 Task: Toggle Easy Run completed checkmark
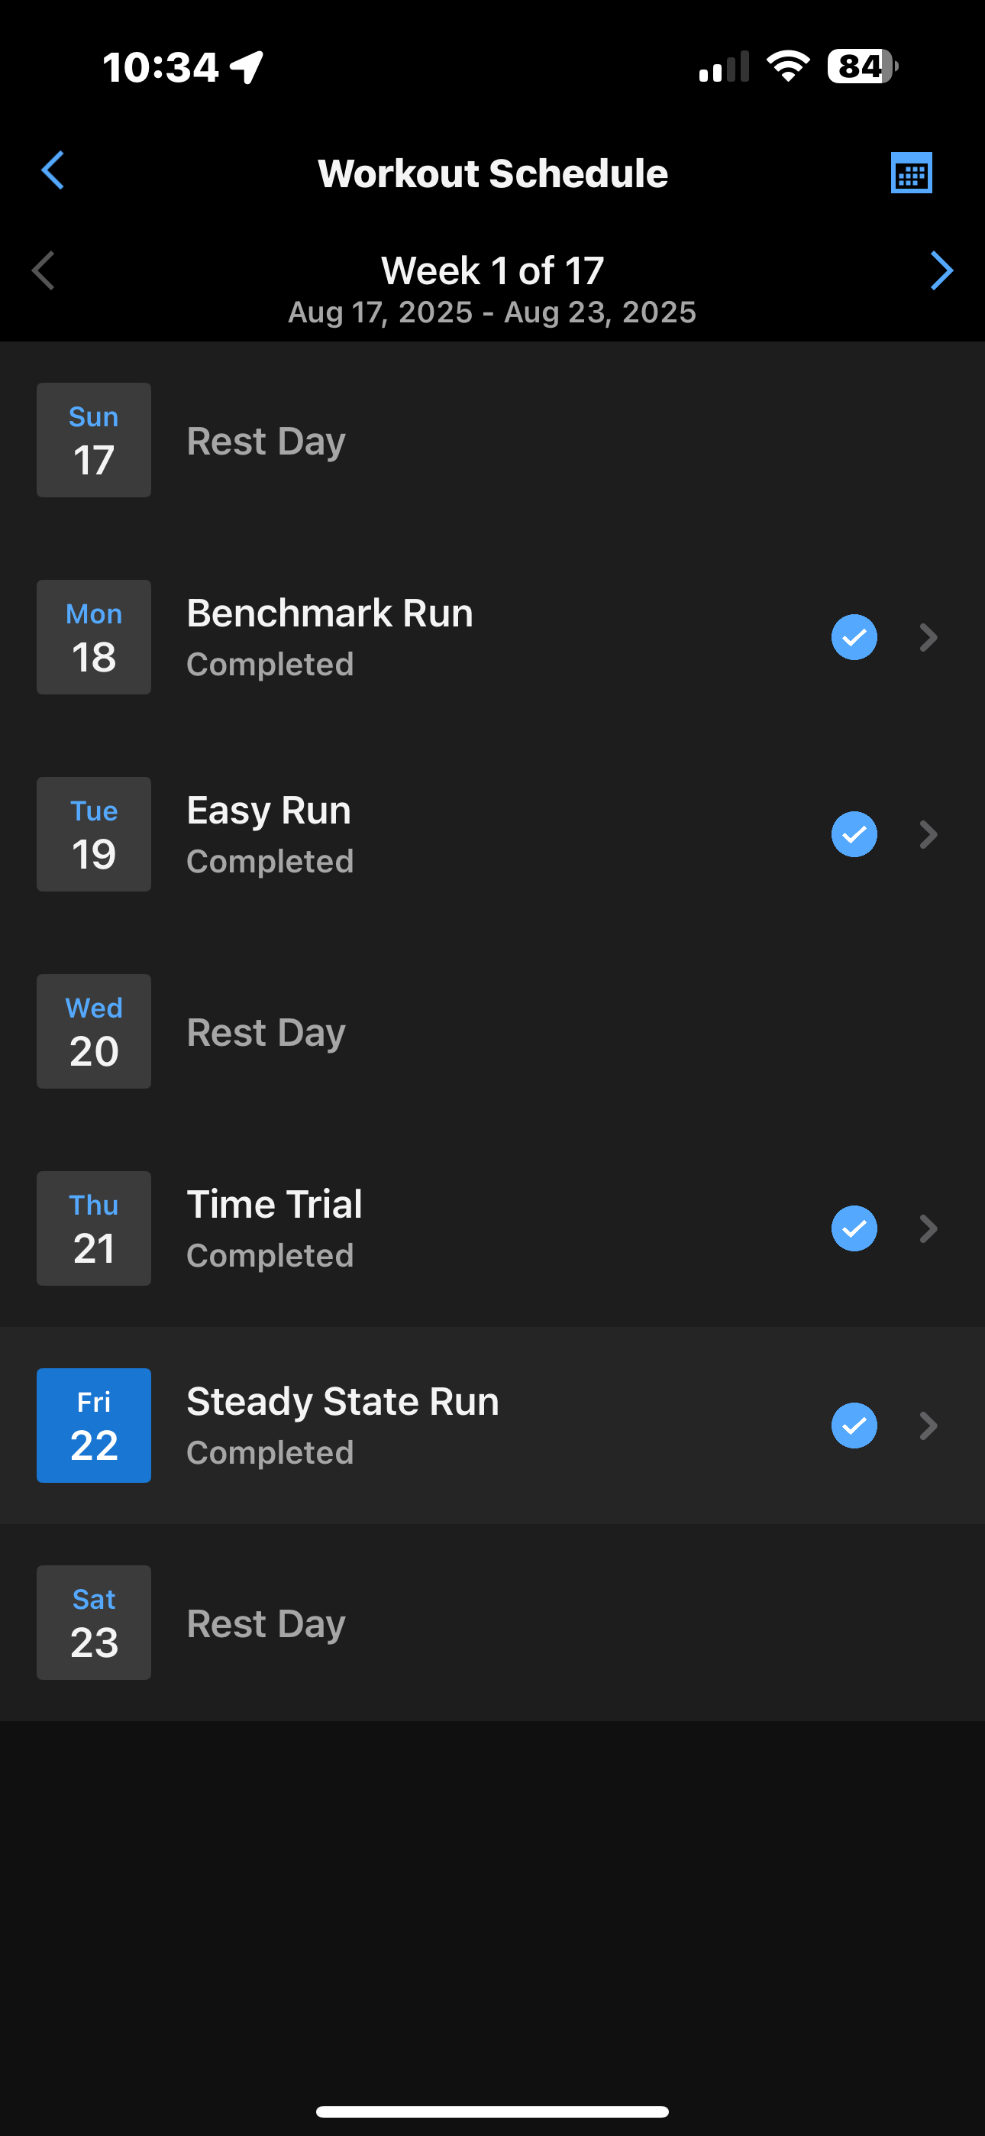[854, 834]
